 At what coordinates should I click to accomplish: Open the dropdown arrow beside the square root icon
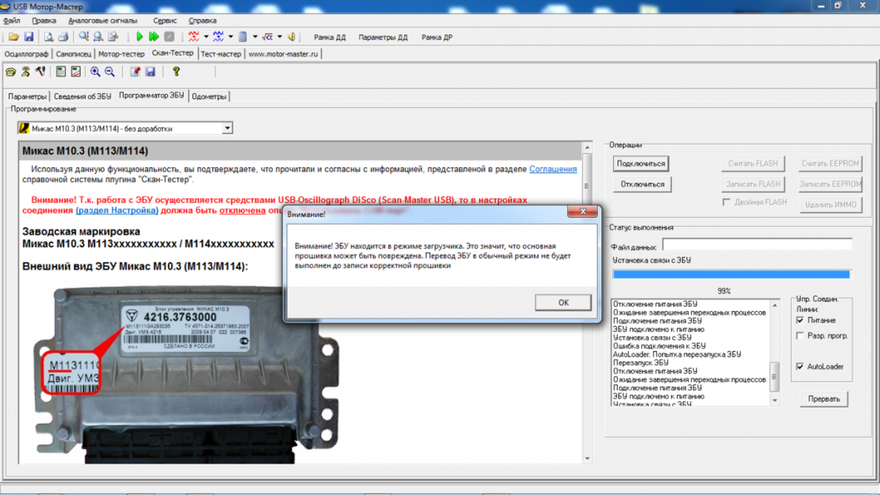click(x=280, y=37)
